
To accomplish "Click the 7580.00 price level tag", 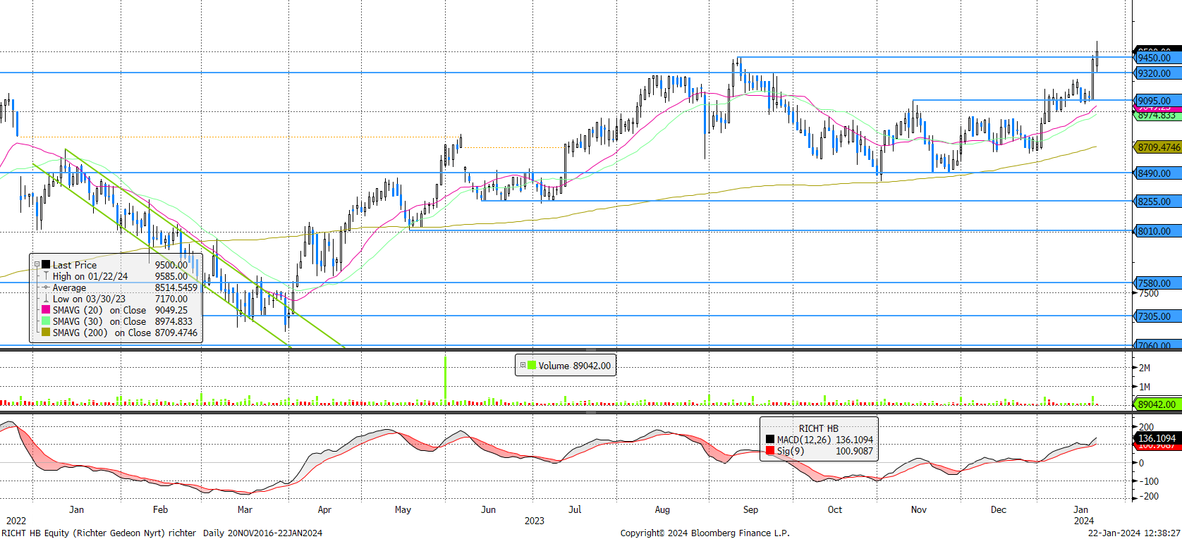I will 1157,283.
